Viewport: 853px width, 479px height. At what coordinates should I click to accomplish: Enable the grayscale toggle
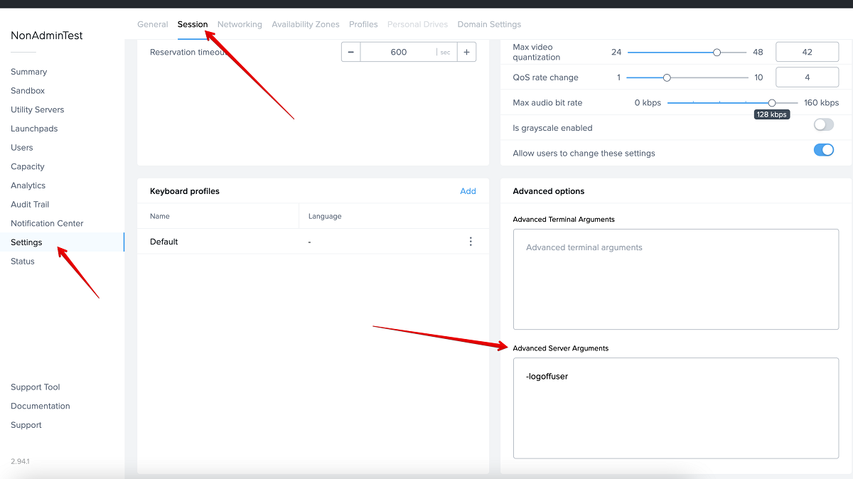823,125
